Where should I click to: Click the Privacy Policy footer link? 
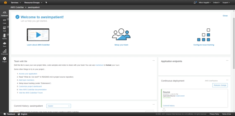click(x=214, y=114)
